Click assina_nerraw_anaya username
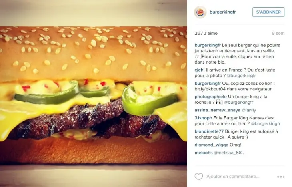The width and height of the screenshot is (292, 187). click(217, 110)
